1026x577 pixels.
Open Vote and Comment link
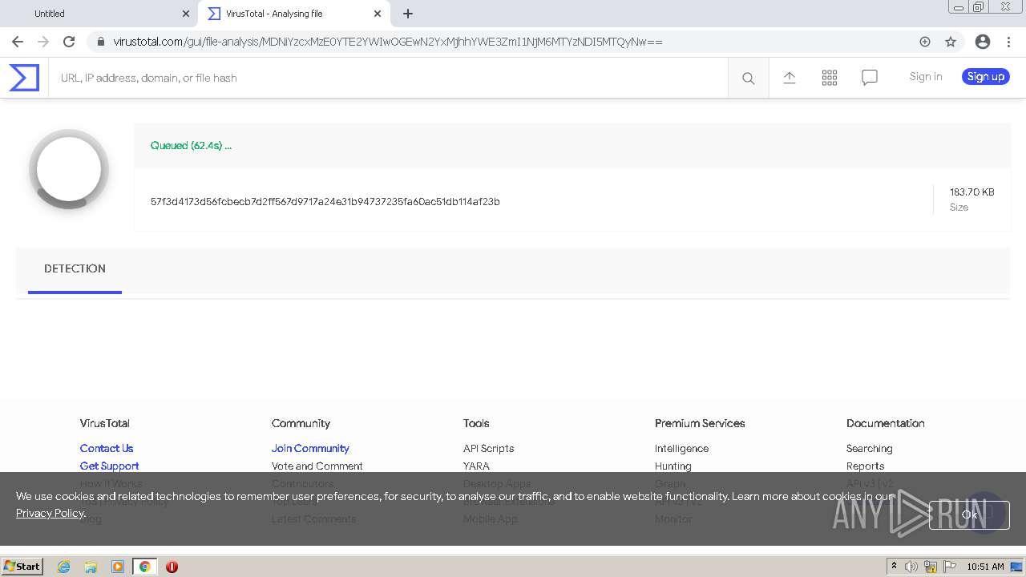[317, 466]
